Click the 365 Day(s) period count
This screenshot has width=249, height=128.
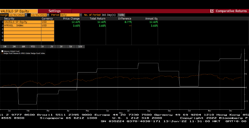pos(108,15)
